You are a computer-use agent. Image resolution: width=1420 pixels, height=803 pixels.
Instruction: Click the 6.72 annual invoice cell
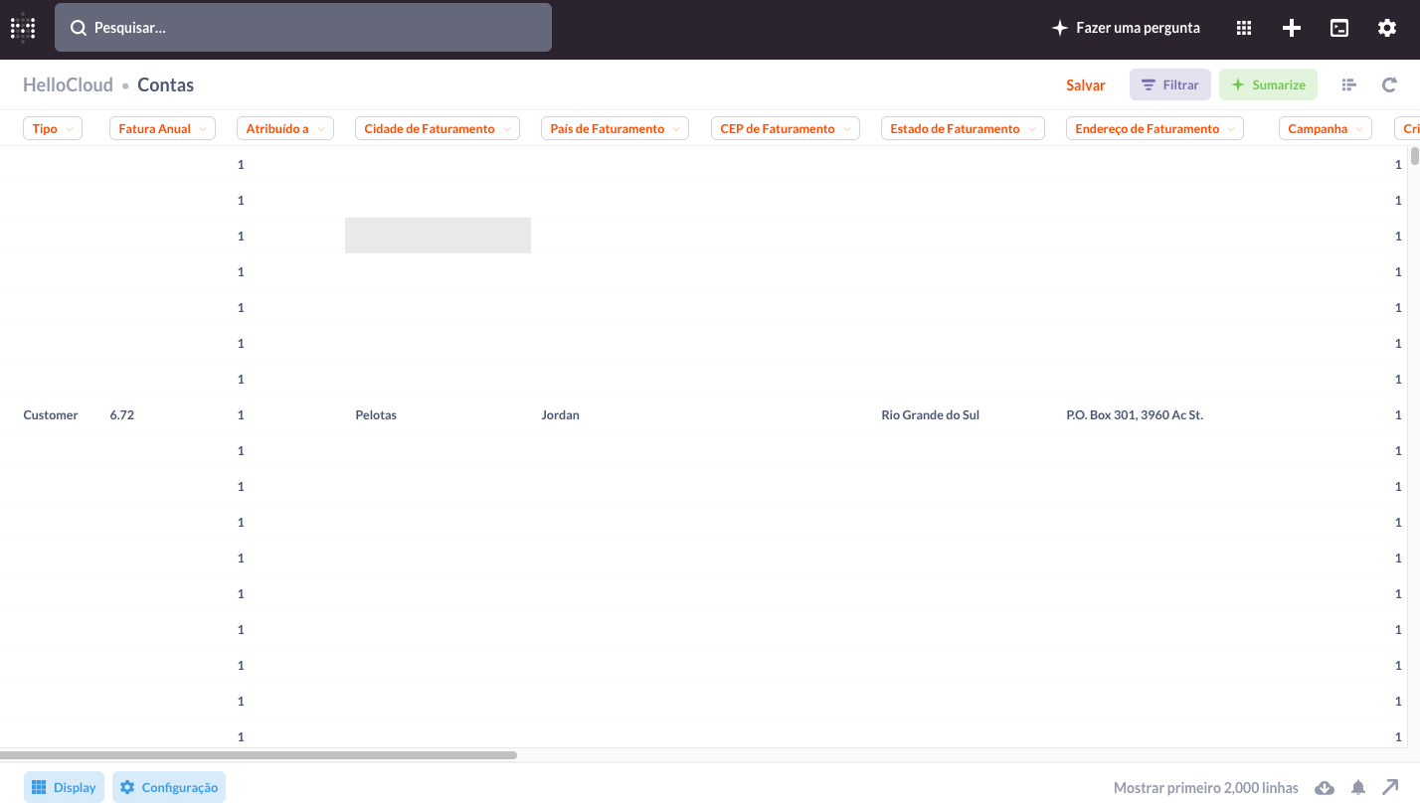(x=122, y=415)
